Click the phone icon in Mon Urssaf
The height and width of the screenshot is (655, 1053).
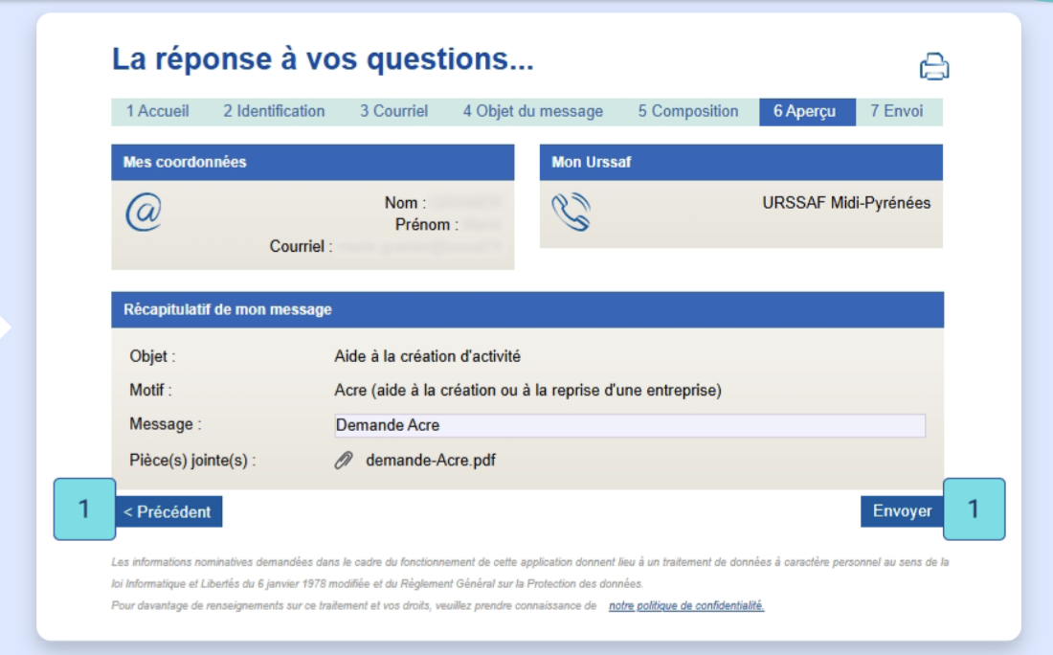[571, 213]
